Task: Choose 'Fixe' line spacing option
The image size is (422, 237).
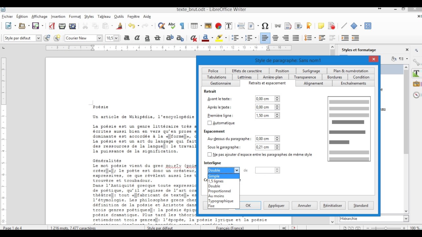Action: pos(224,206)
